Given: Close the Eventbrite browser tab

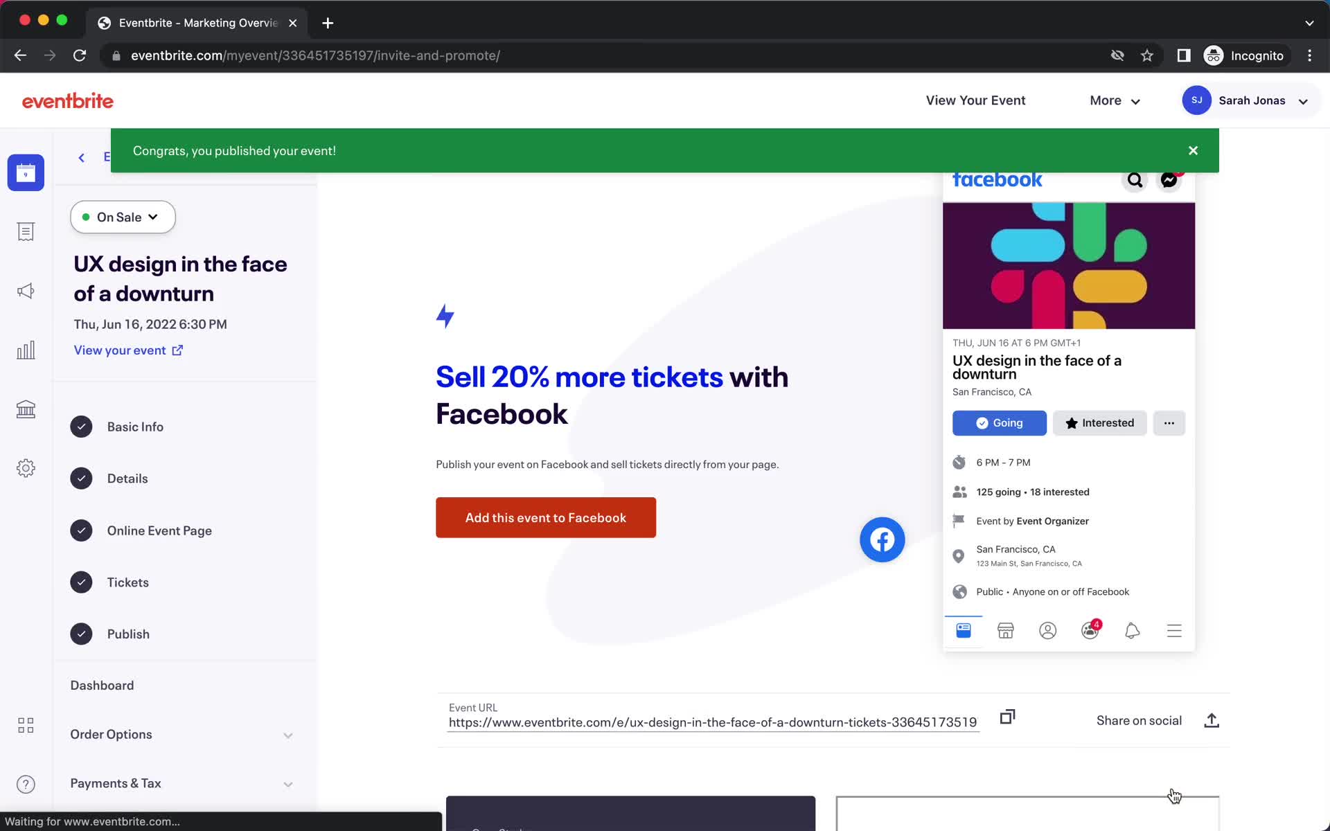Looking at the screenshot, I should (x=293, y=23).
